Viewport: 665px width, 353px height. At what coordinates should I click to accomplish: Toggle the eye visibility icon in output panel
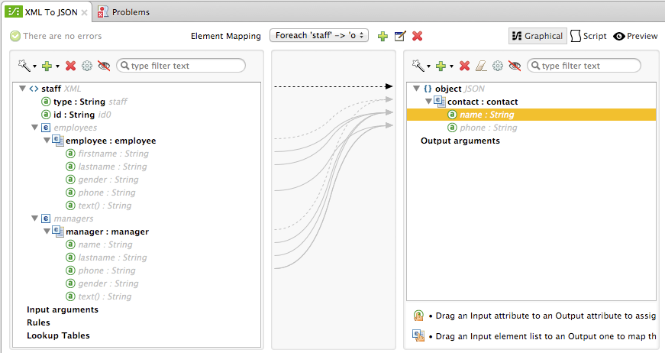coord(515,66)
